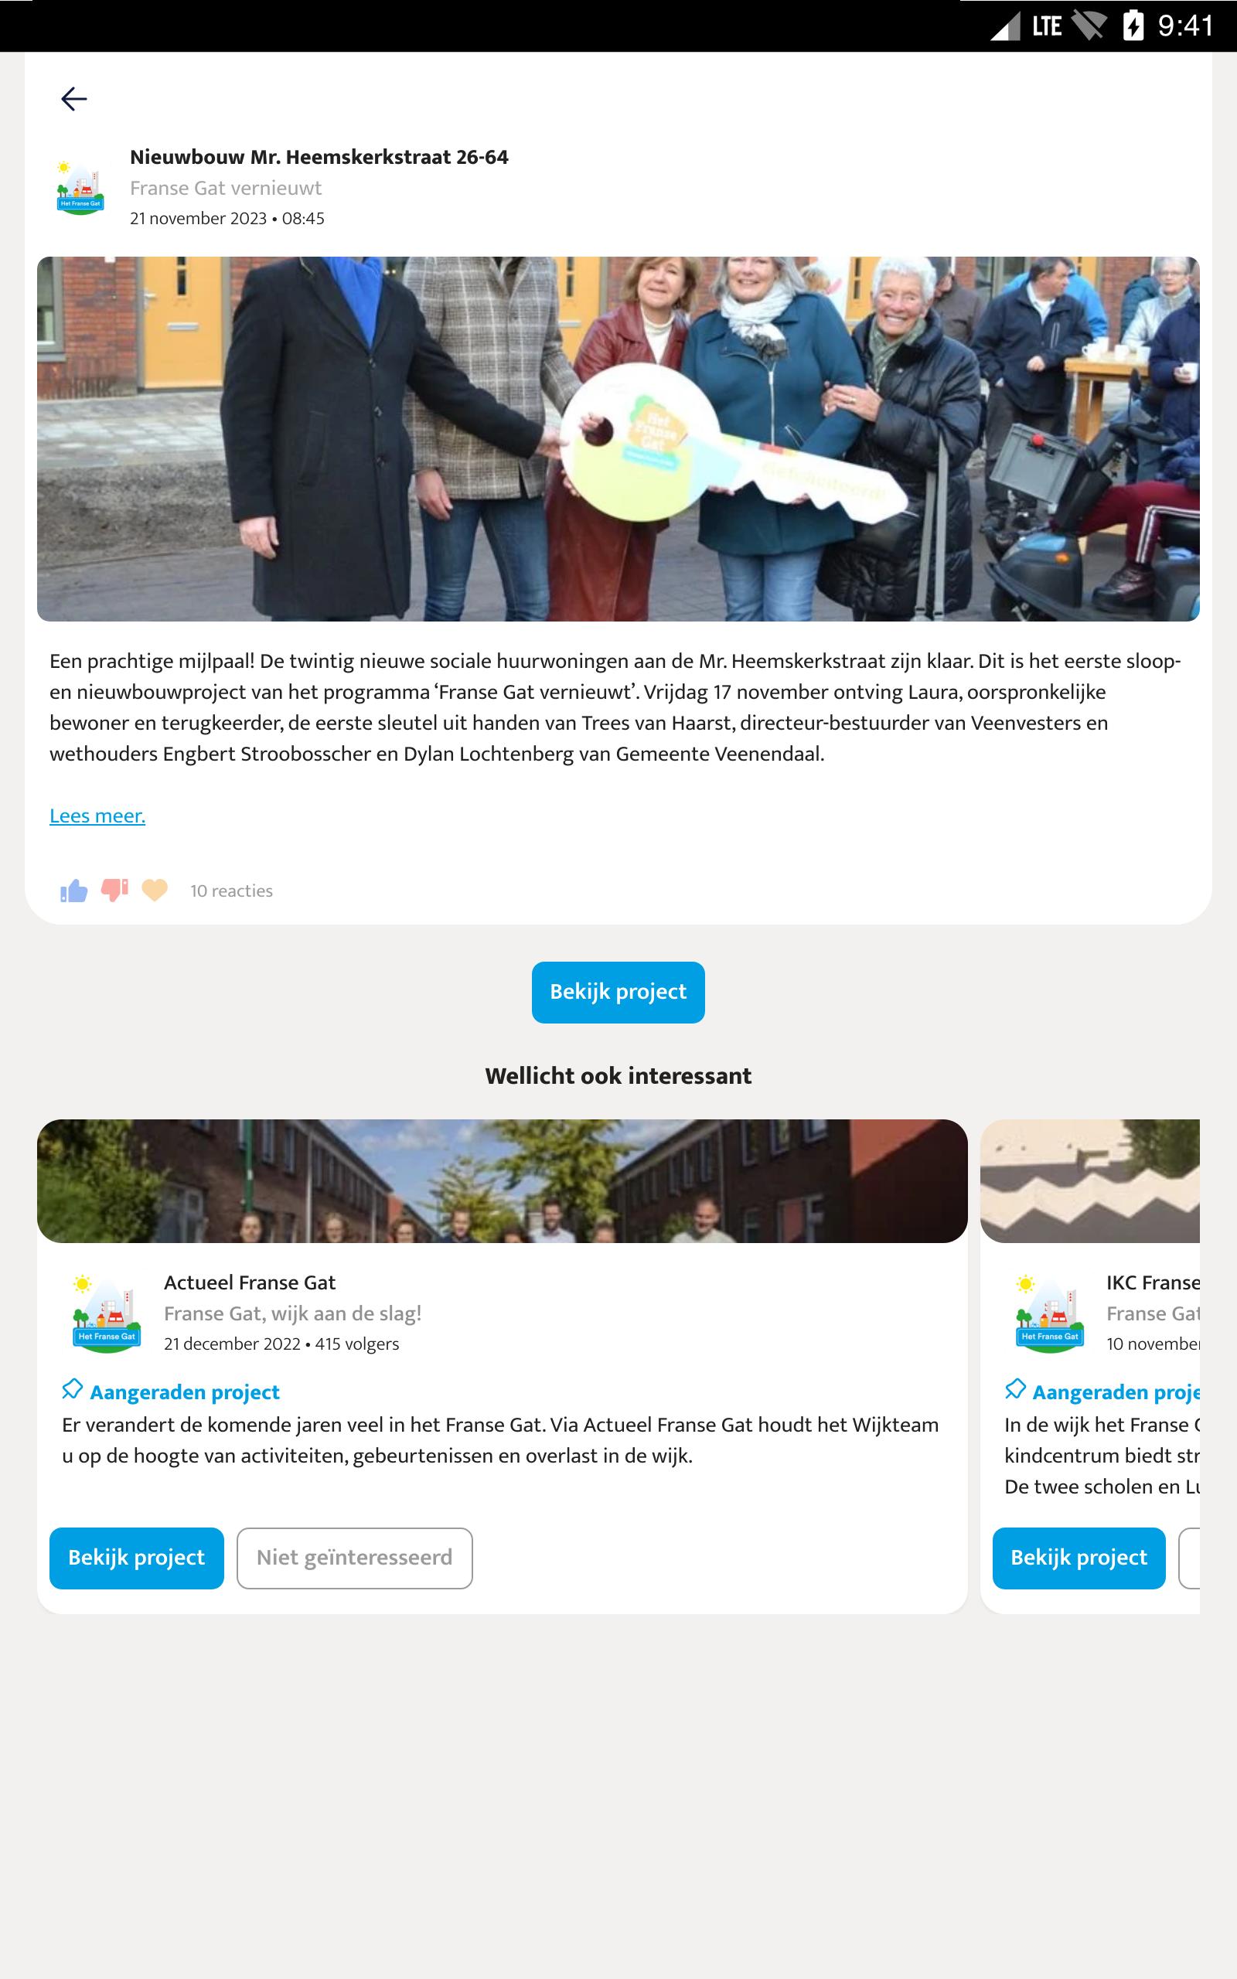
Task: Open the IKC Franse card image
Action: coord(1090,1181)
